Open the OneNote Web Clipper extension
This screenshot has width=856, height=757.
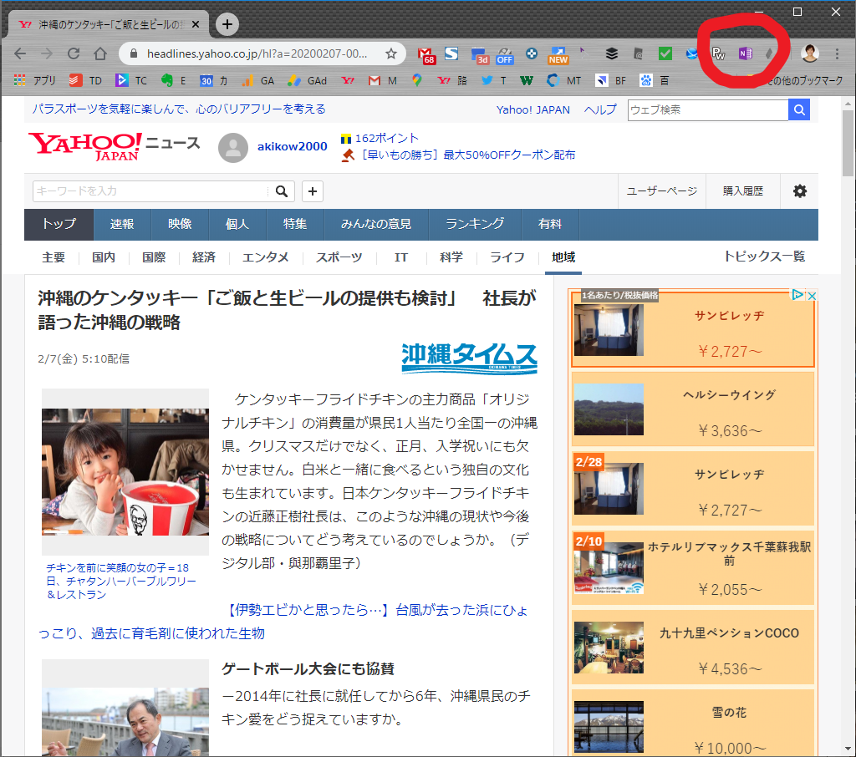click(x=744, y=53)
